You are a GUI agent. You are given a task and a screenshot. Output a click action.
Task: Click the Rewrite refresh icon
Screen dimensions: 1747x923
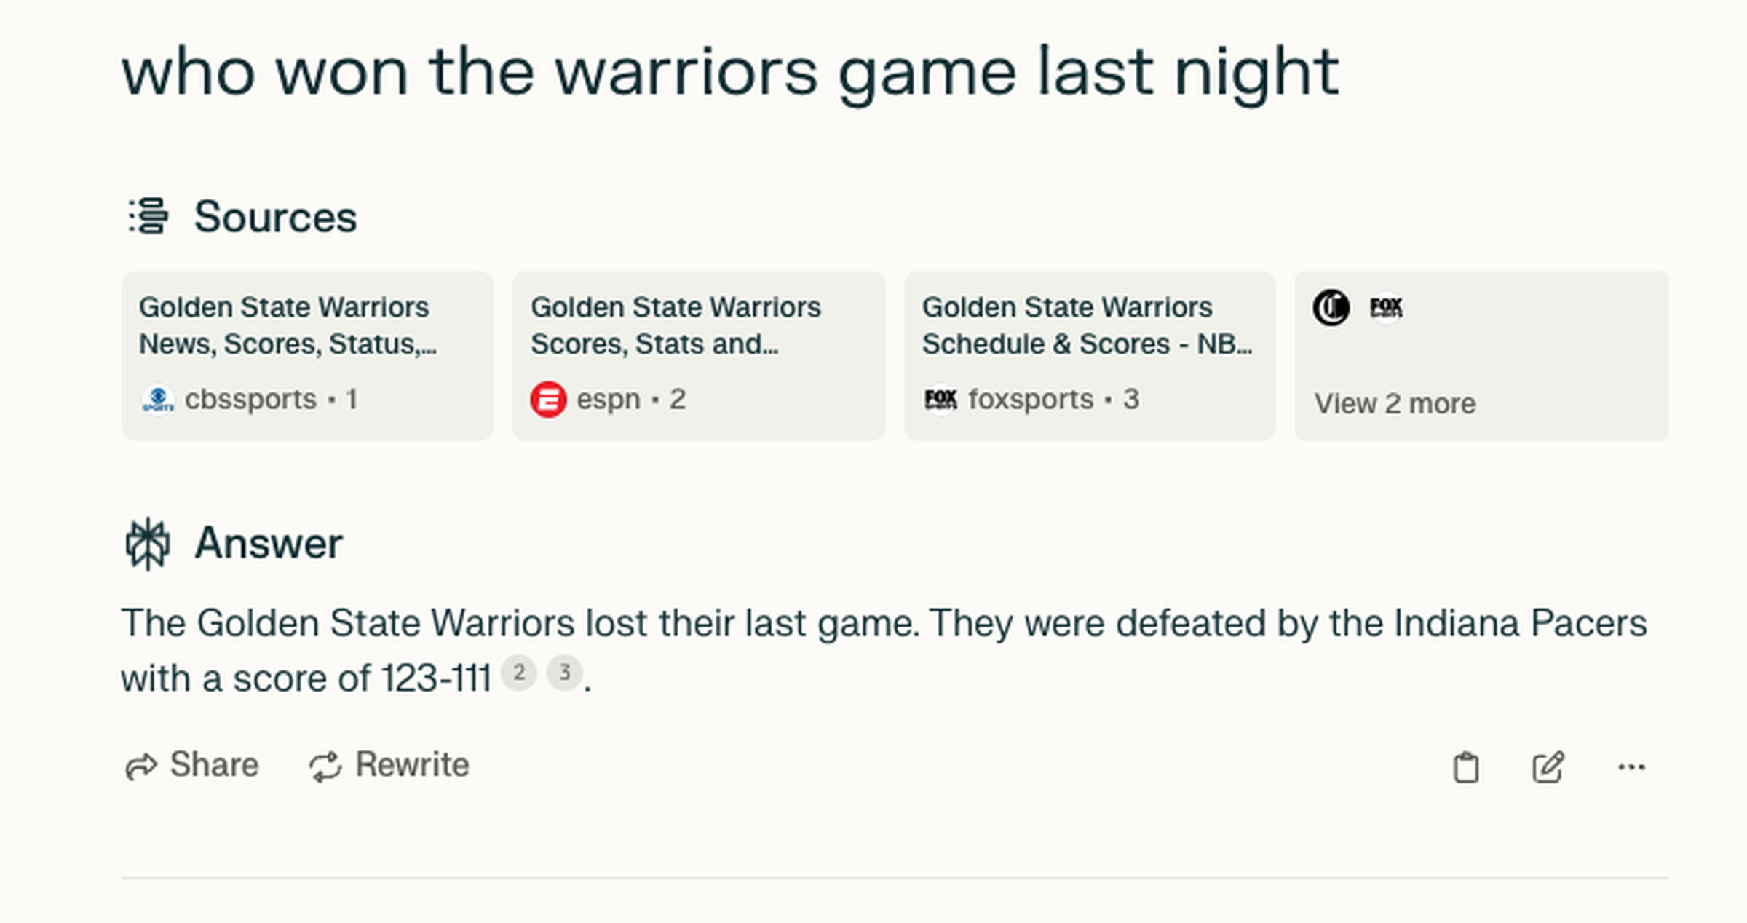(x=325, y=765)
